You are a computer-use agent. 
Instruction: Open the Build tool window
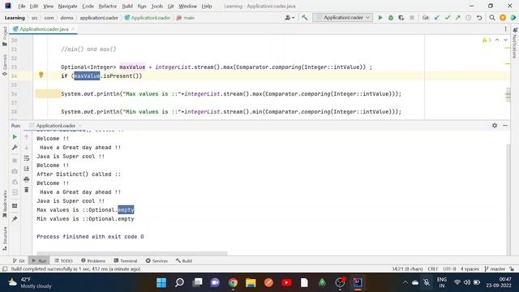[184, 260]
